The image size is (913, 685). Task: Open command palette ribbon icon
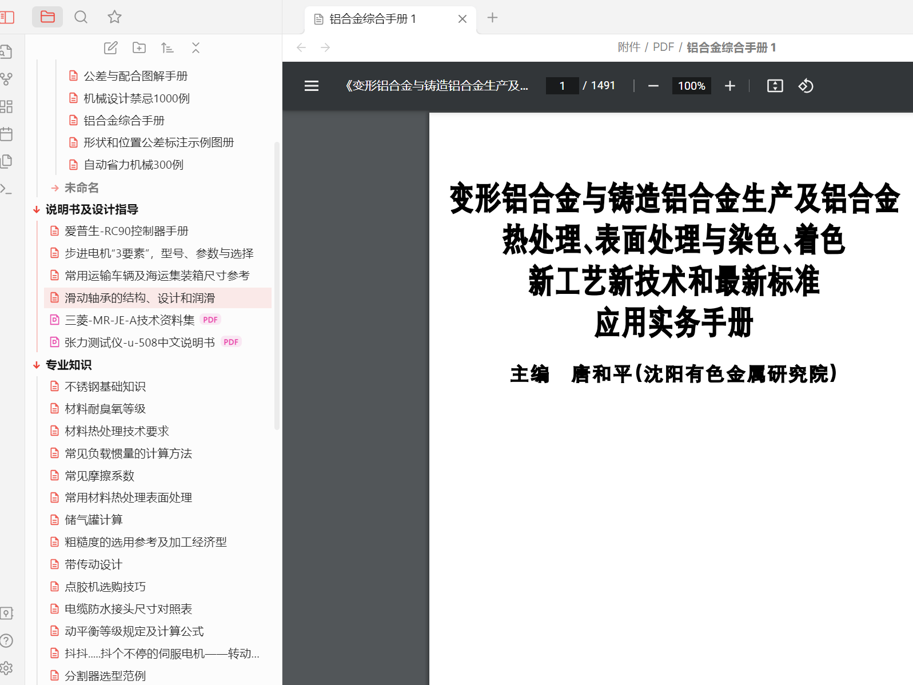point(6,189)
